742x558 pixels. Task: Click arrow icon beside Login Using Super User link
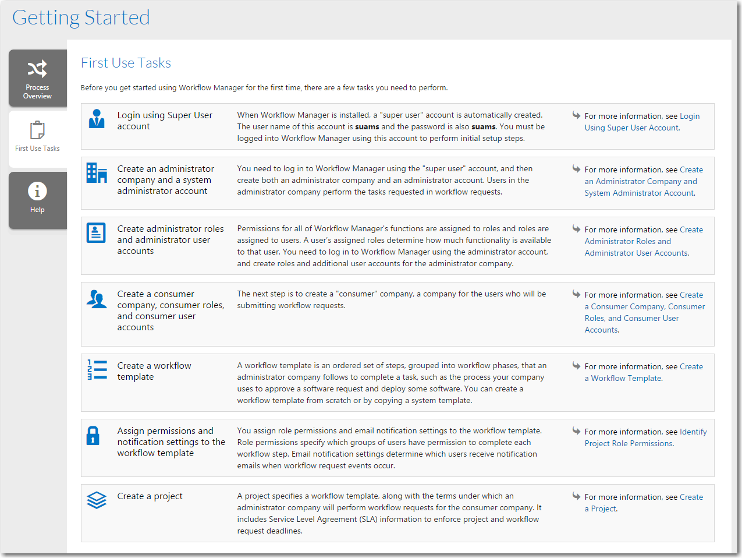coord(576,115)
